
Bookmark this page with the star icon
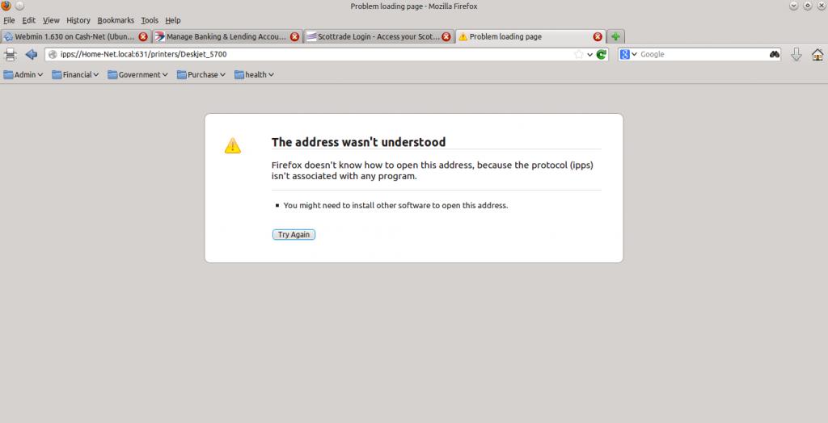click(x=578, y=55)
